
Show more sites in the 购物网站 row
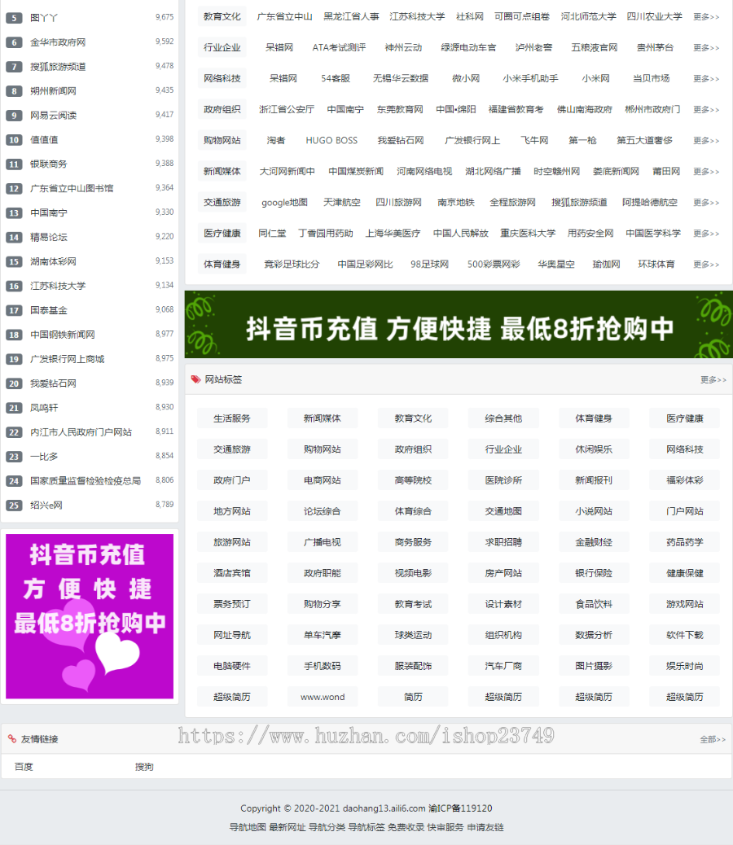point(706,141)
